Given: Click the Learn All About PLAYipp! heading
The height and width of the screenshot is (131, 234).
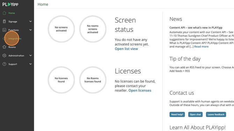Looking at the screenshot, I should pyautogui.click(x=197, y=127).
